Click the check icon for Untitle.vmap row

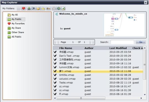tap(55, 75)
